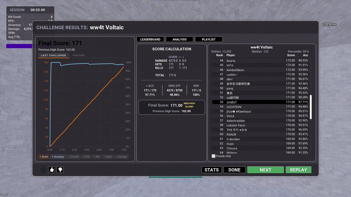The width and height of the screenshot is (351, 197).
Task: Click the Median: 122 label
Action: 260,52
